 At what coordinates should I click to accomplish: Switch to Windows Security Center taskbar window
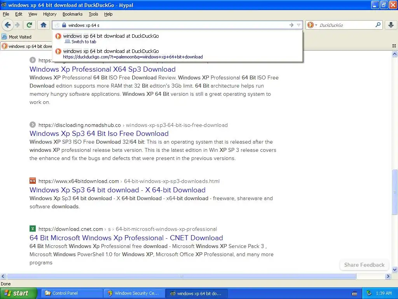[134, 293]
